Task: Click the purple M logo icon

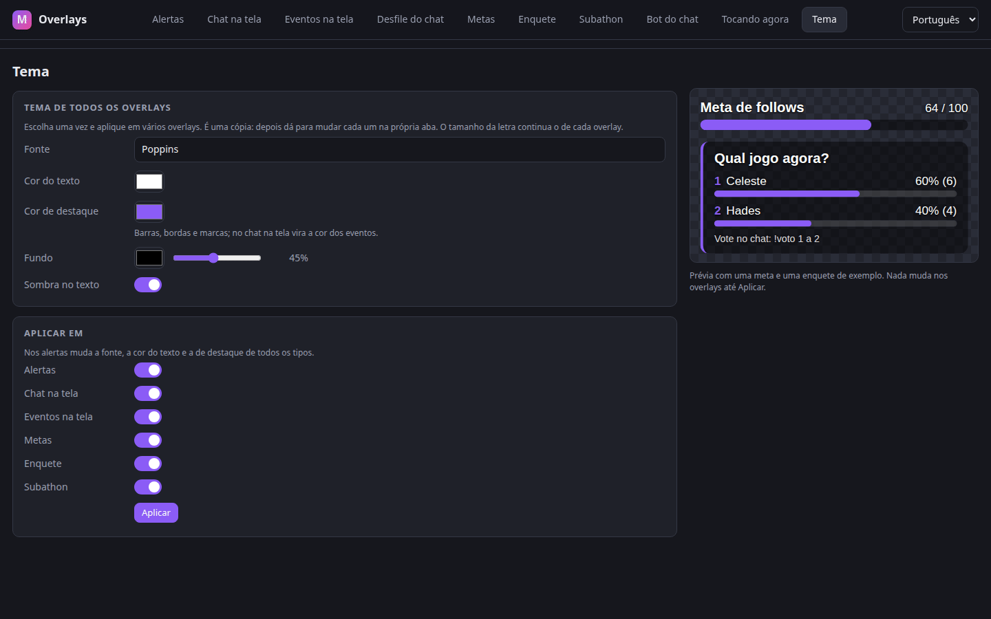Action: [22, 19]
